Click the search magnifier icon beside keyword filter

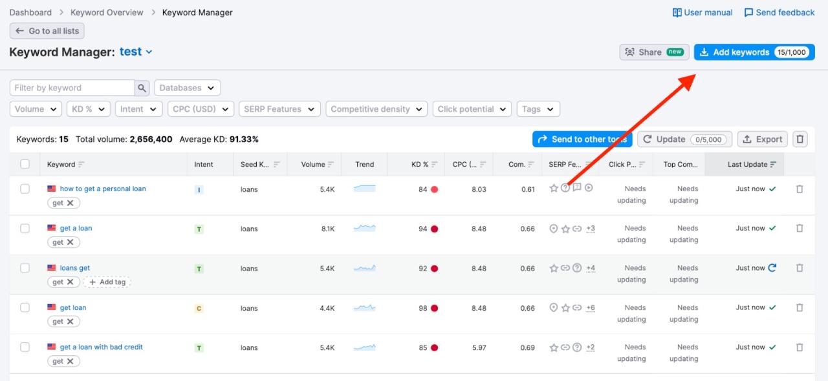[142, 88]
